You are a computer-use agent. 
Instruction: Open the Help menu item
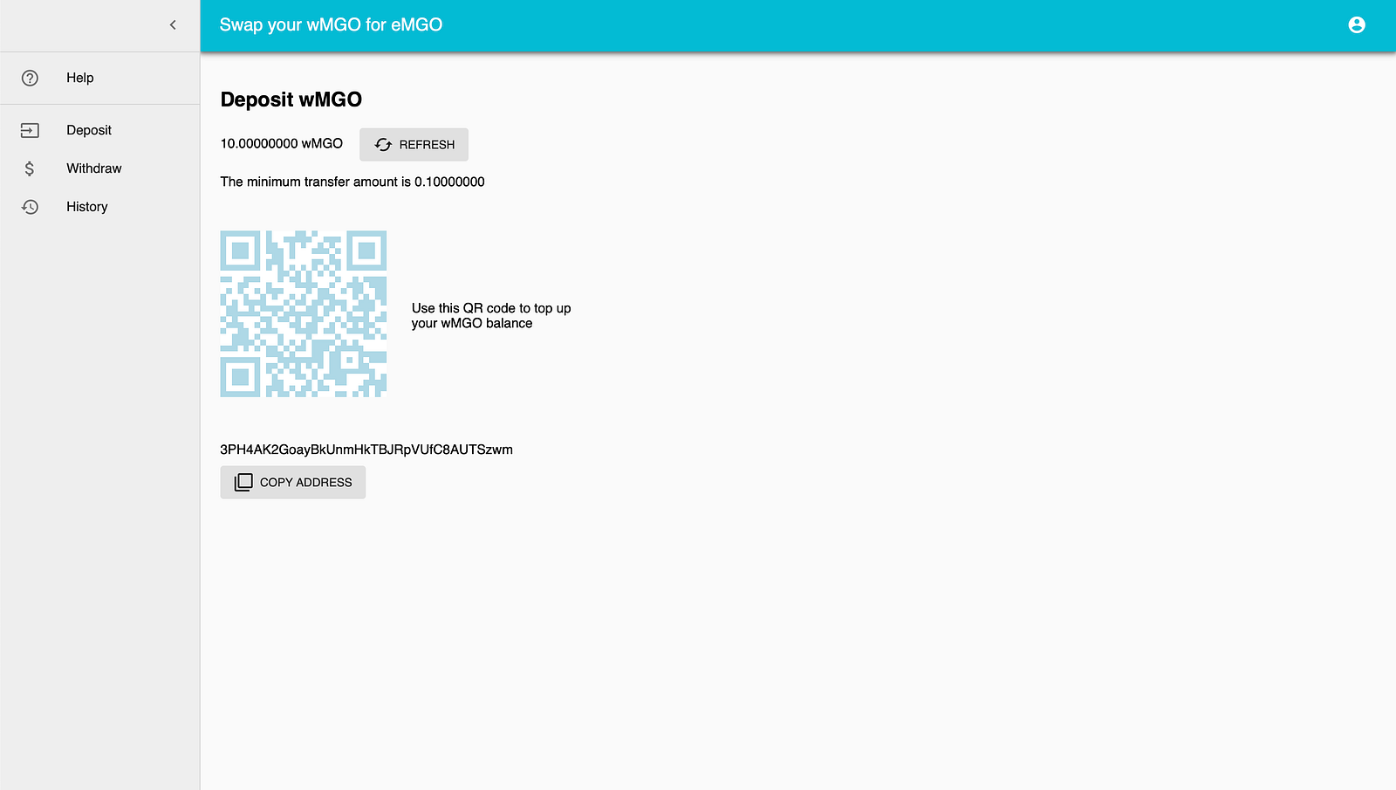point(99,78)
